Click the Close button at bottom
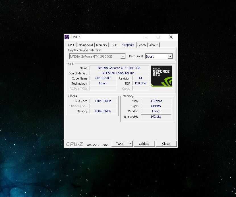The width and height of the screenshot is (236, 197). pyautogui.click(x=166, y=144)
